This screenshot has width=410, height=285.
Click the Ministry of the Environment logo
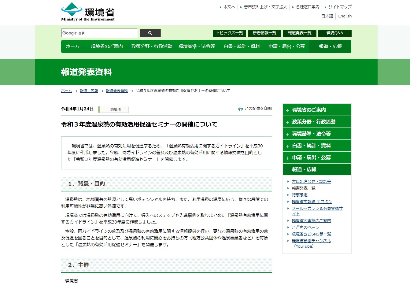[88, 12]
